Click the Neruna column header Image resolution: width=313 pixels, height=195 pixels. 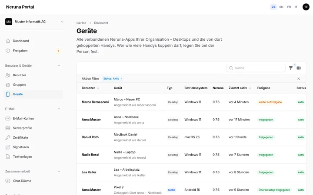(x=218, y=88)
